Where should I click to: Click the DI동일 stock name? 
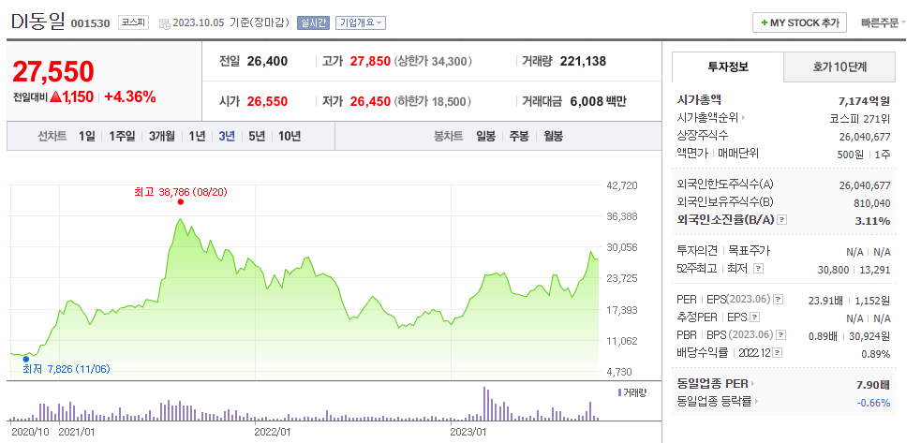38,22
